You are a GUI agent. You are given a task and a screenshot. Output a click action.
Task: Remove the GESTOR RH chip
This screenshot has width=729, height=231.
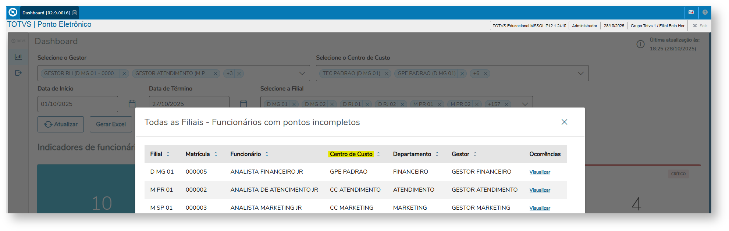click(124, 74)
